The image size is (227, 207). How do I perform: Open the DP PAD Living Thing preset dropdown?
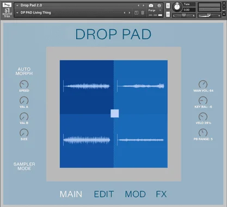17,12
